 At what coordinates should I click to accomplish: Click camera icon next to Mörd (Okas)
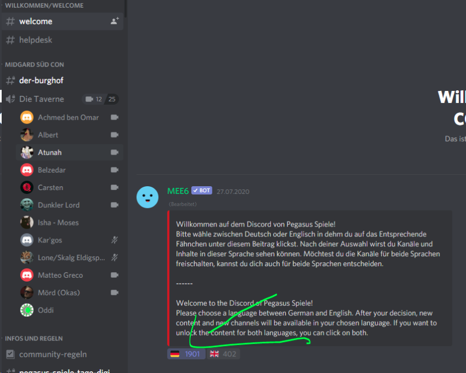[x=115, y=293]
